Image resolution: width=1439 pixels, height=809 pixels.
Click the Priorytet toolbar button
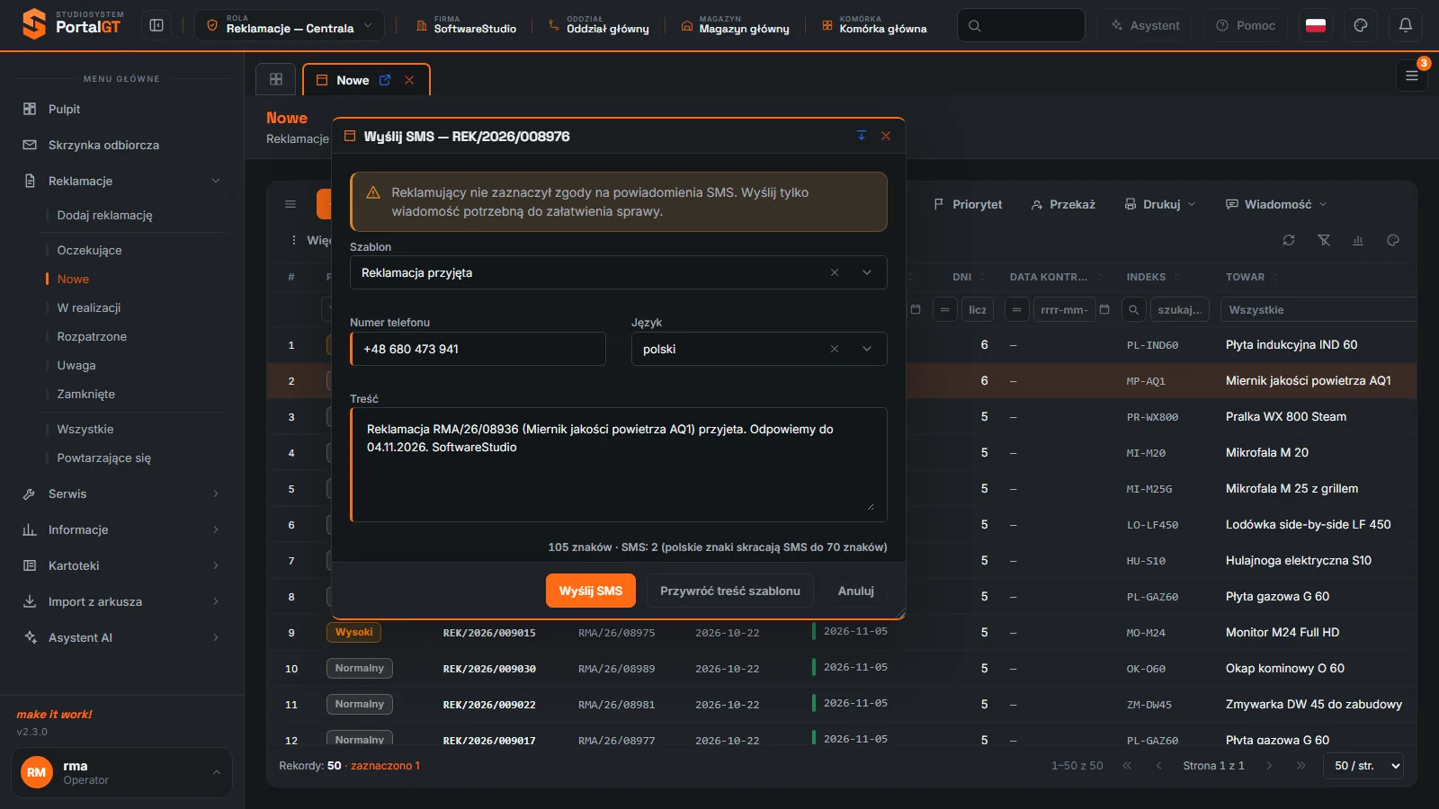[x=968, y=204]
